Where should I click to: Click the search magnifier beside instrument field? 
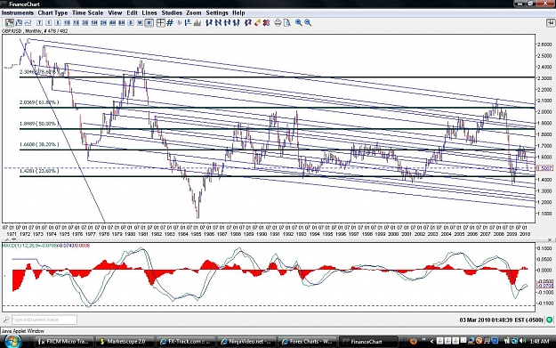(6, 320)
